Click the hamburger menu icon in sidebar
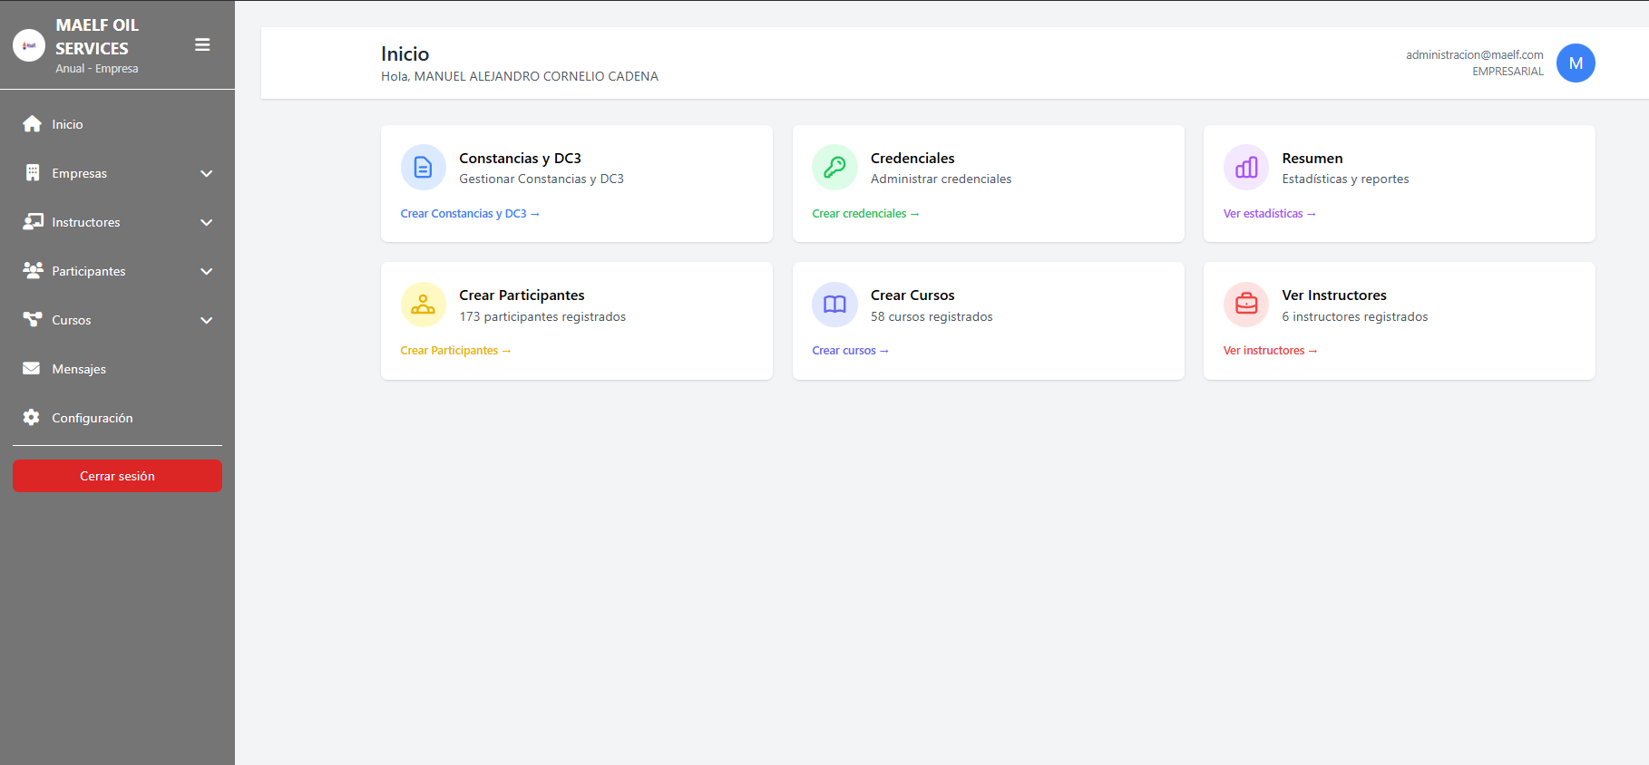 click(x=202, y=44)
